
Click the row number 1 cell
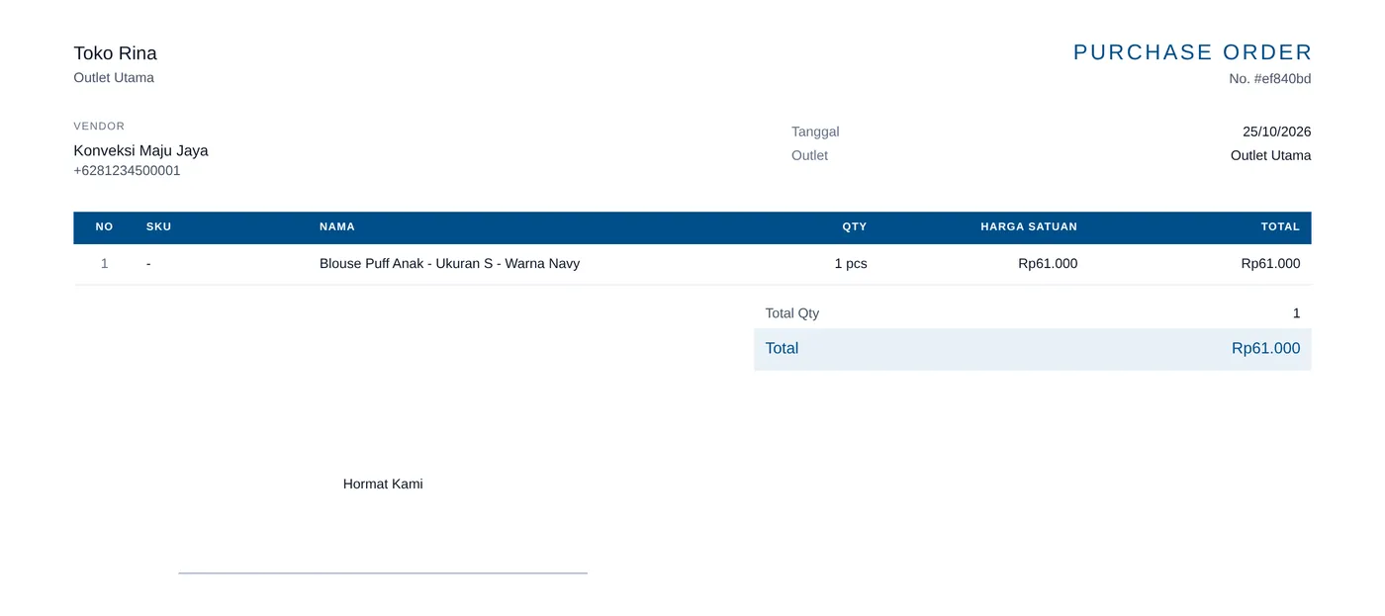(104, 264)
